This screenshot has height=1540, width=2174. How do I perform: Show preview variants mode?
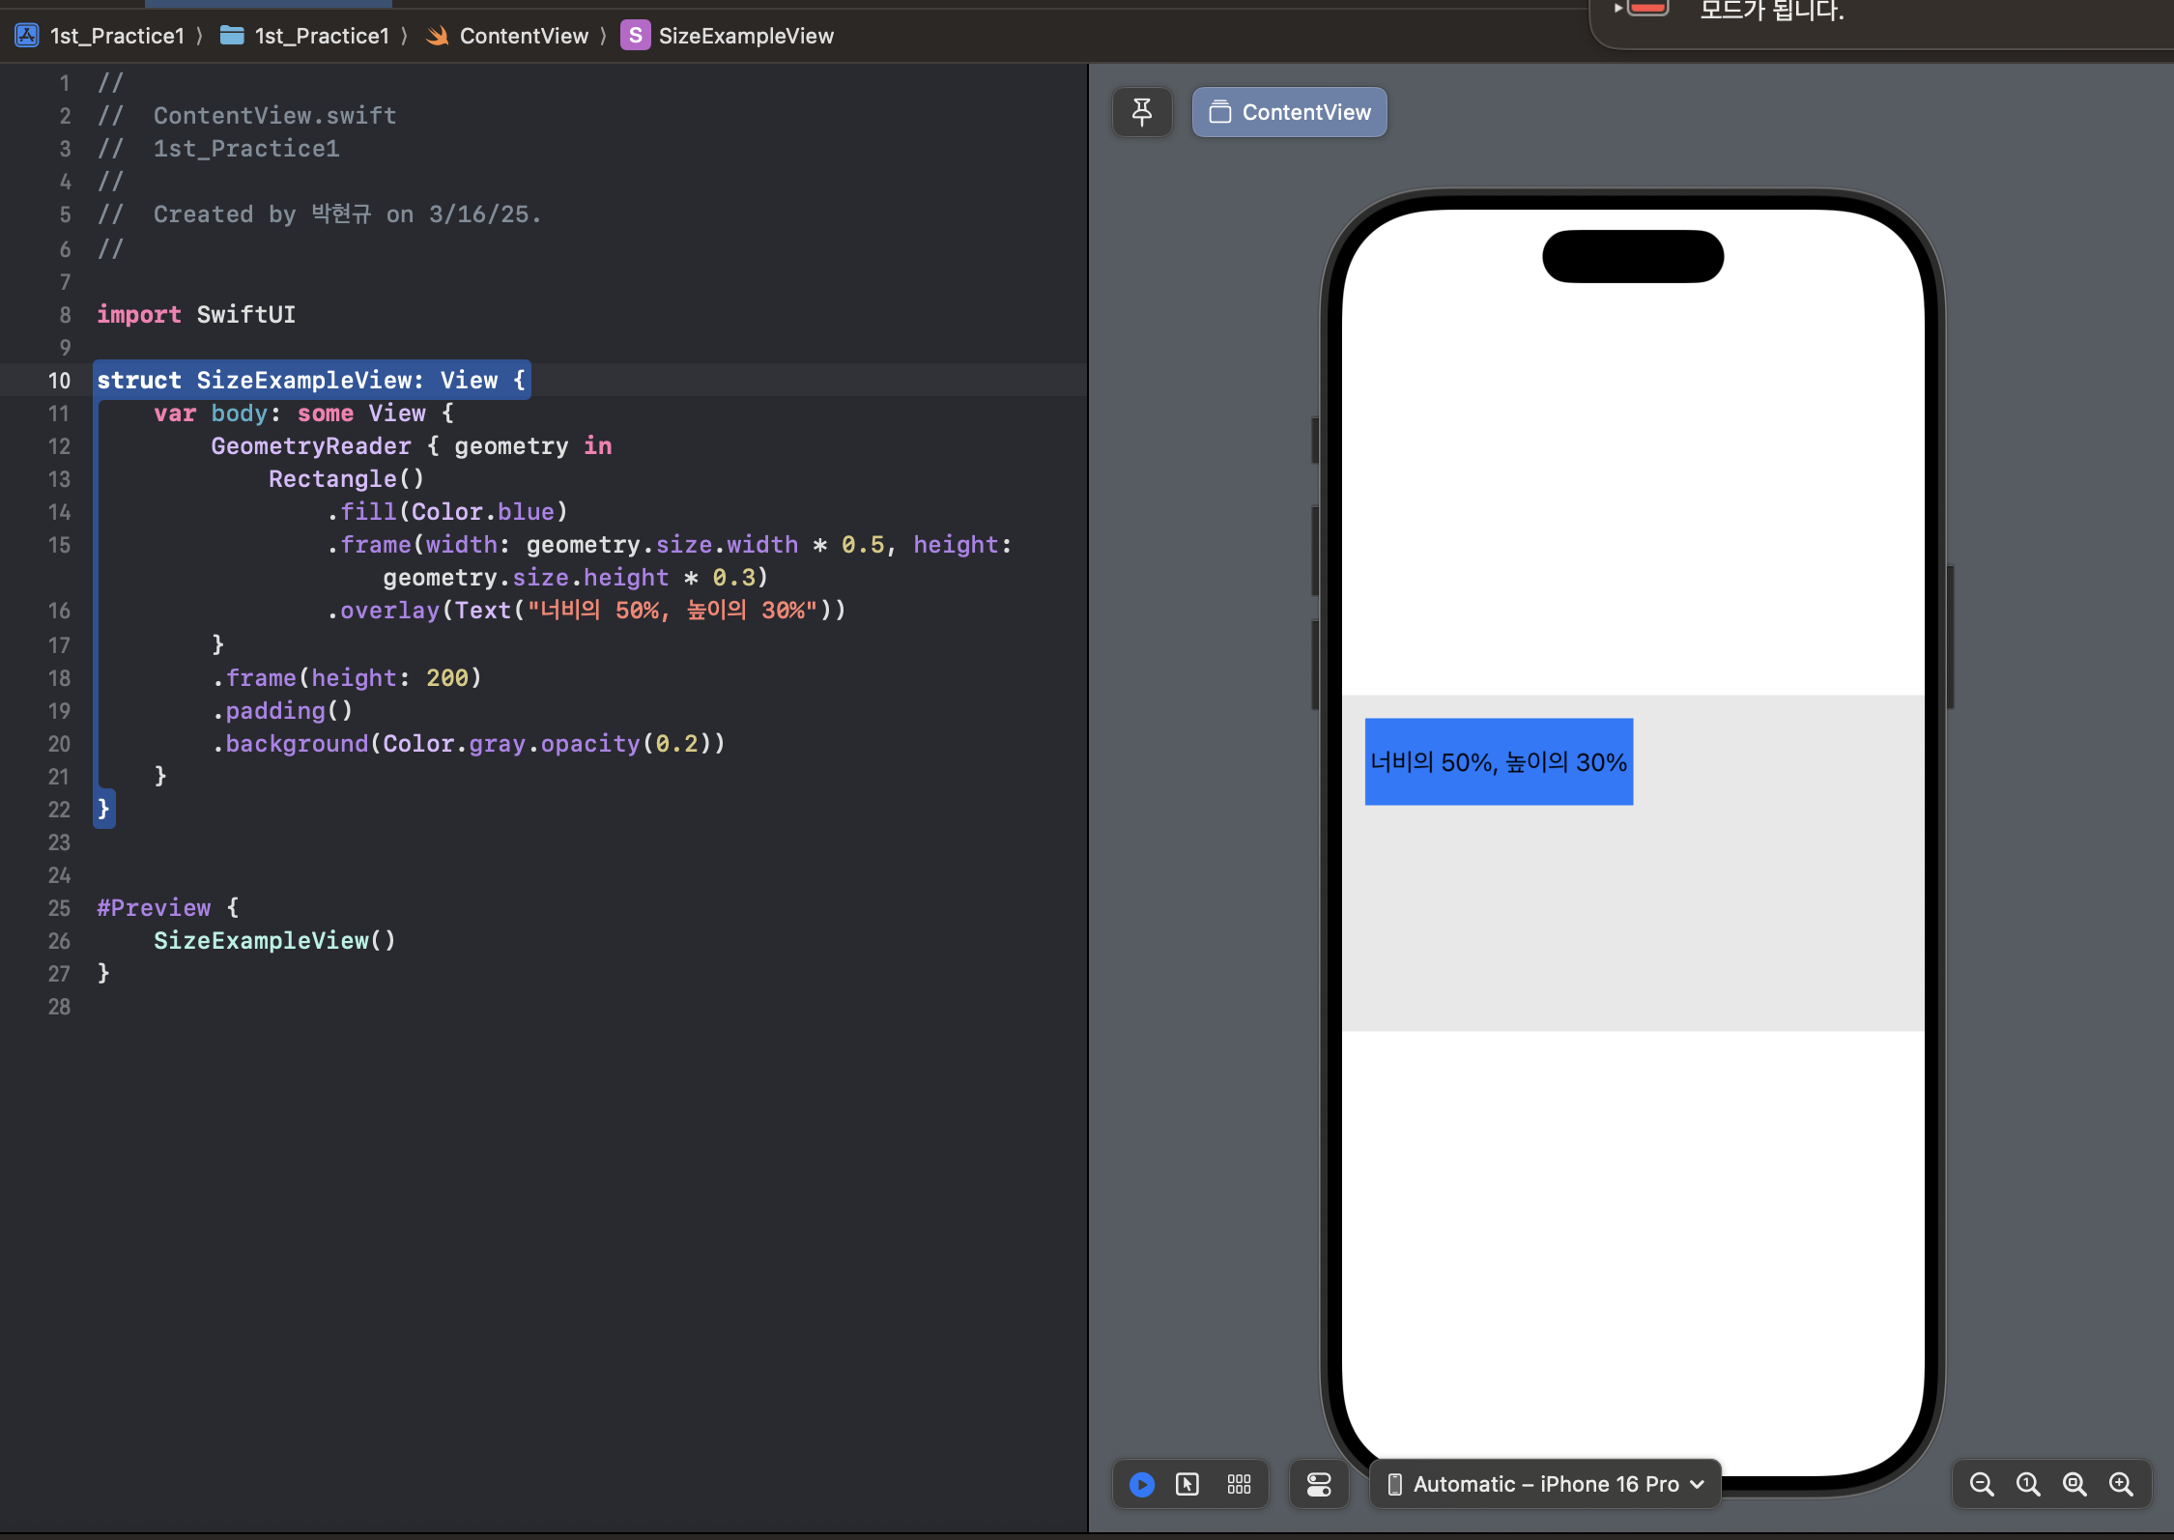click(x=1238, y=1484)
